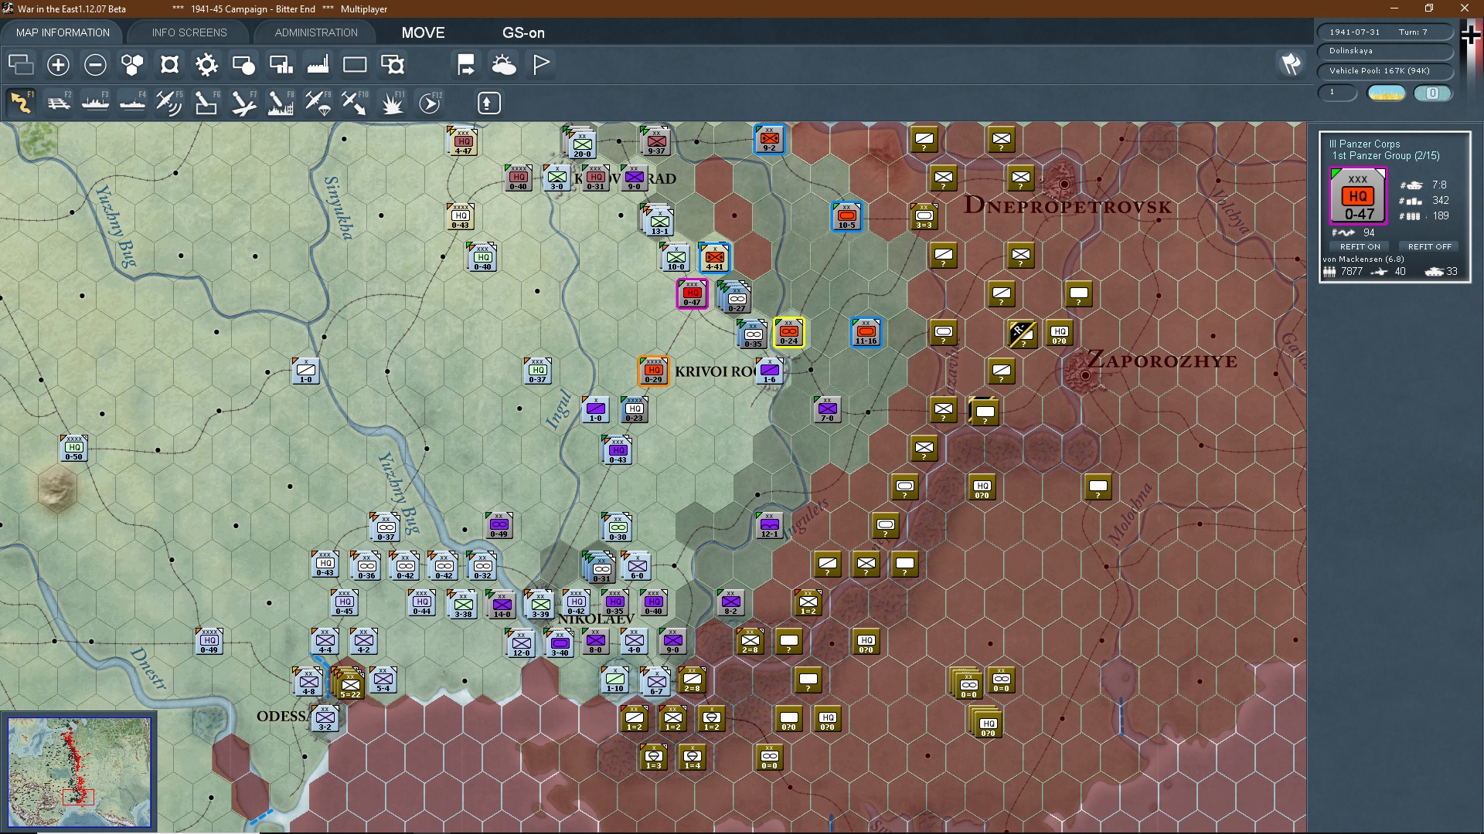1484x834 pixels.
Task: Turn REFIT OFF for III Panzer Corps
Action: tap(1429, 246)
